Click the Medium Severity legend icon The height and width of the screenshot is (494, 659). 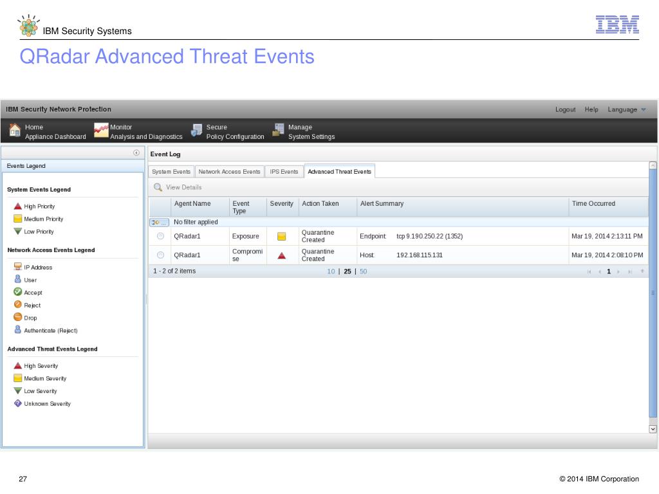[x=17, y=378]
